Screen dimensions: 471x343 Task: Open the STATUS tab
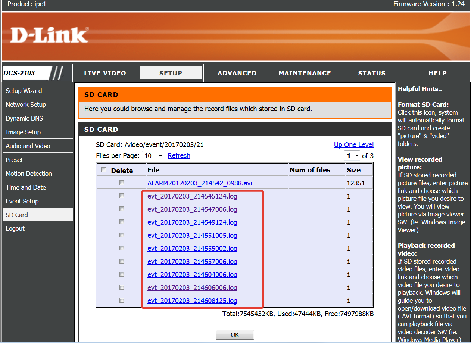coord(372,73)
